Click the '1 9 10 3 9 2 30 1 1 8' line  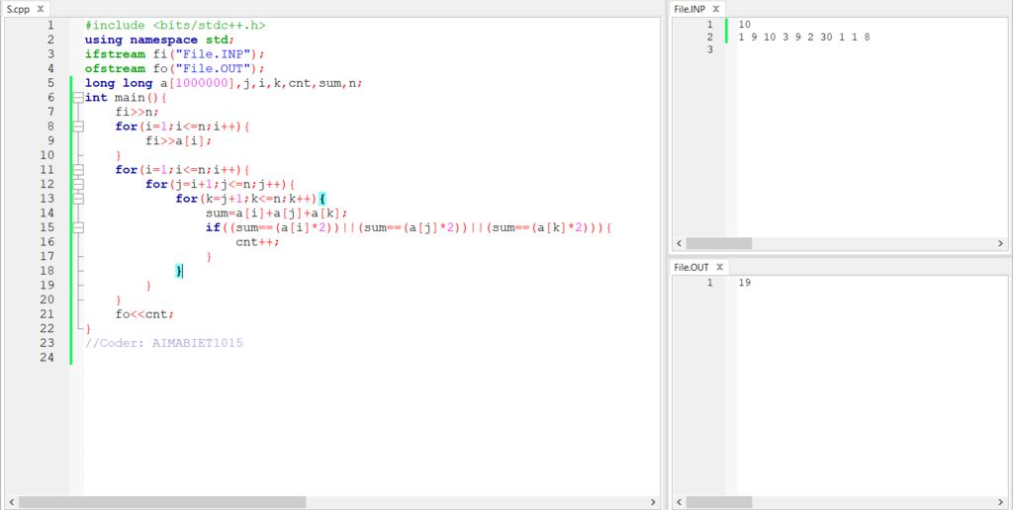click(803, 38)
